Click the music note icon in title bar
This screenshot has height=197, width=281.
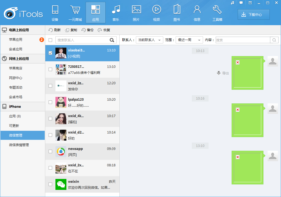pyautogui.click(x=232, y=3)
